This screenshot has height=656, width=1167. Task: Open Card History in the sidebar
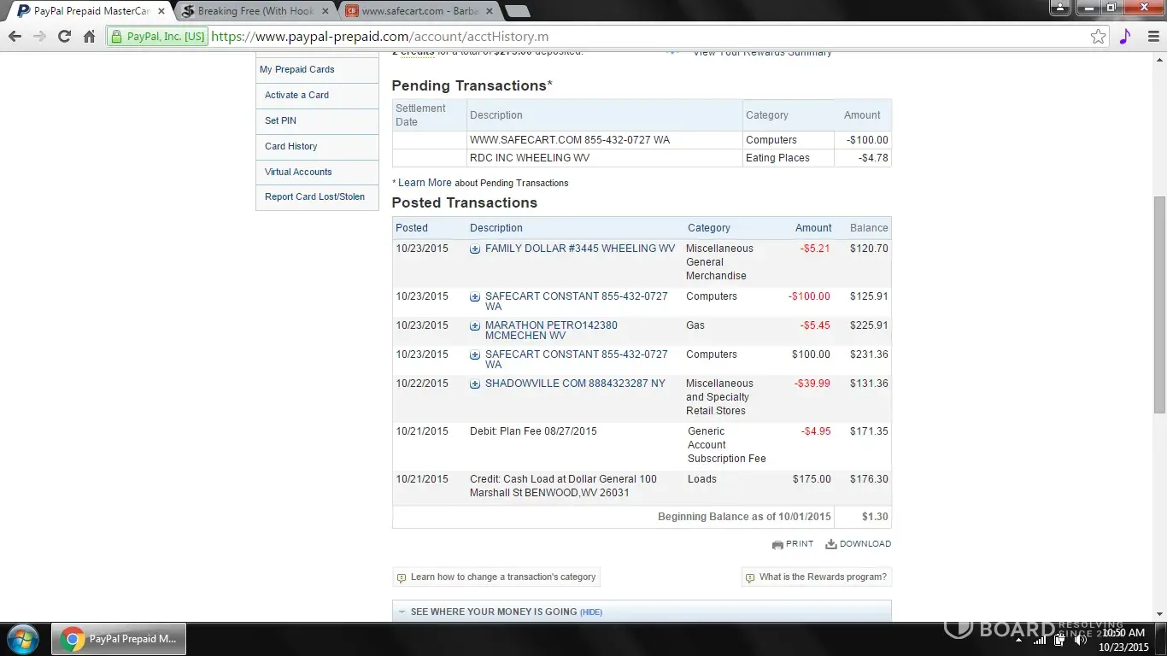coord(291,147)
